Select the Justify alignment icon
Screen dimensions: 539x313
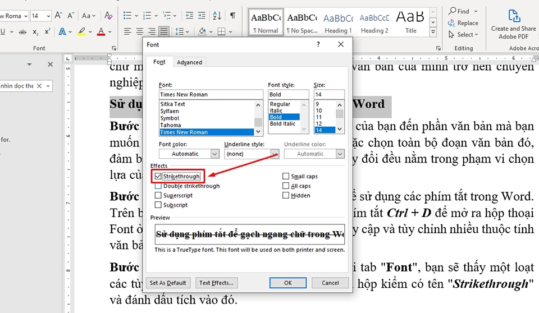pos(163,32)
